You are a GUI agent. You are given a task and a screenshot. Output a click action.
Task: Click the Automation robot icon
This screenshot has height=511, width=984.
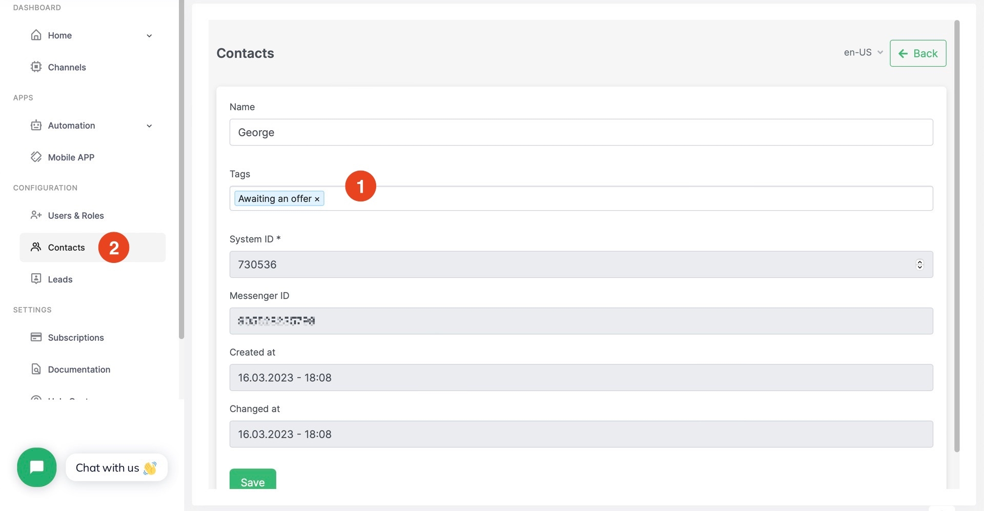(36, 126)
